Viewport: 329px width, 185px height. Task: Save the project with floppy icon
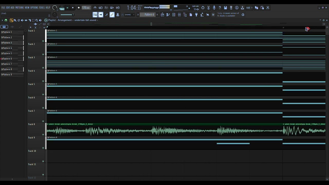tap(225, 8)
